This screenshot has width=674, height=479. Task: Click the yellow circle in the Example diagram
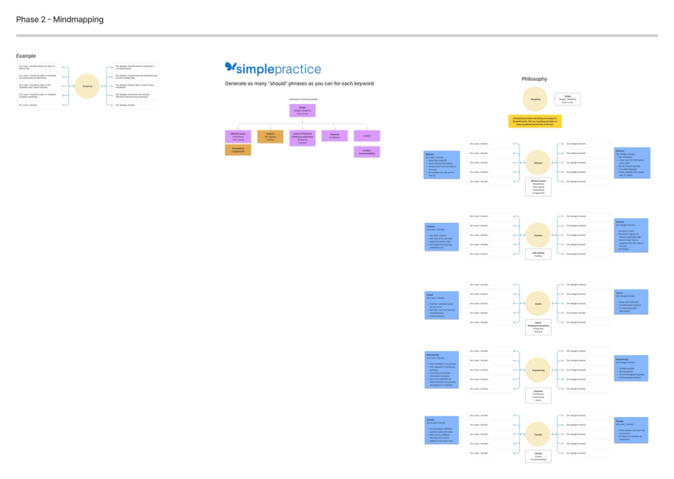coord(87,86)
